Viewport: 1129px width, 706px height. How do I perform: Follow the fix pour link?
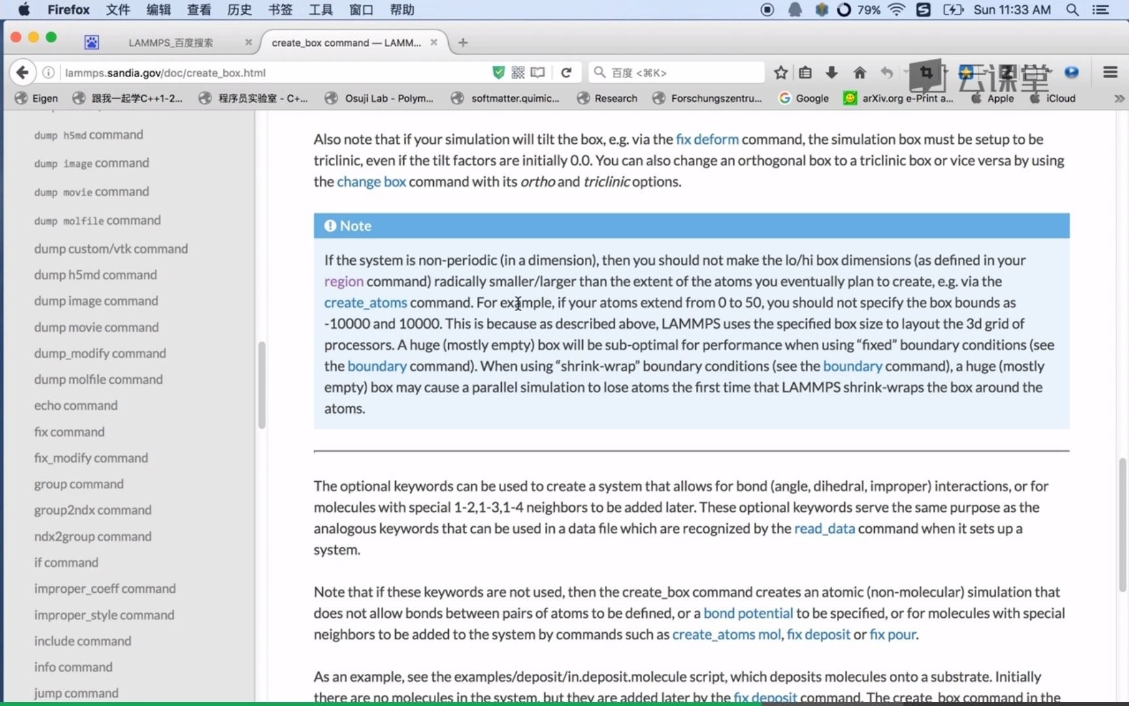(x=892, y=635)
